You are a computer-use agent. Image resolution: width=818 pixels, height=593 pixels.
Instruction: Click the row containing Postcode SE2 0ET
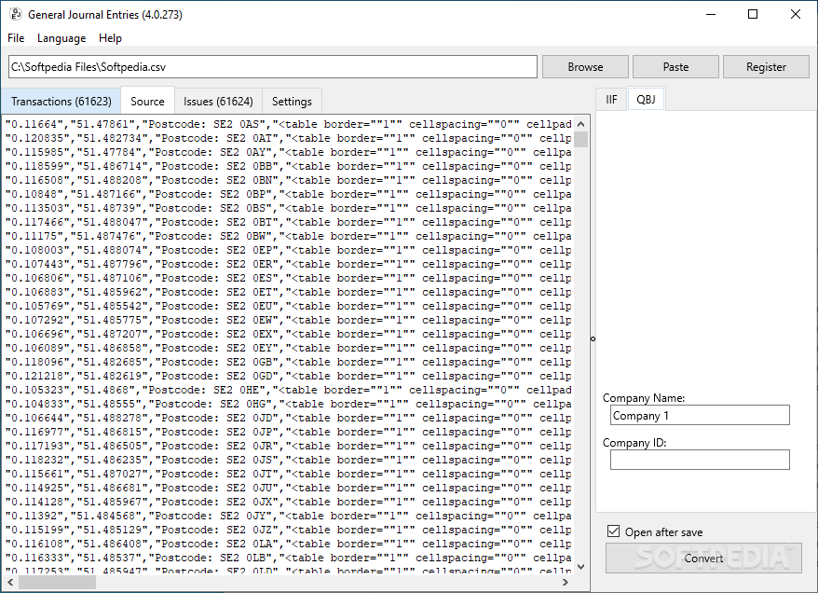pos(289,293)
